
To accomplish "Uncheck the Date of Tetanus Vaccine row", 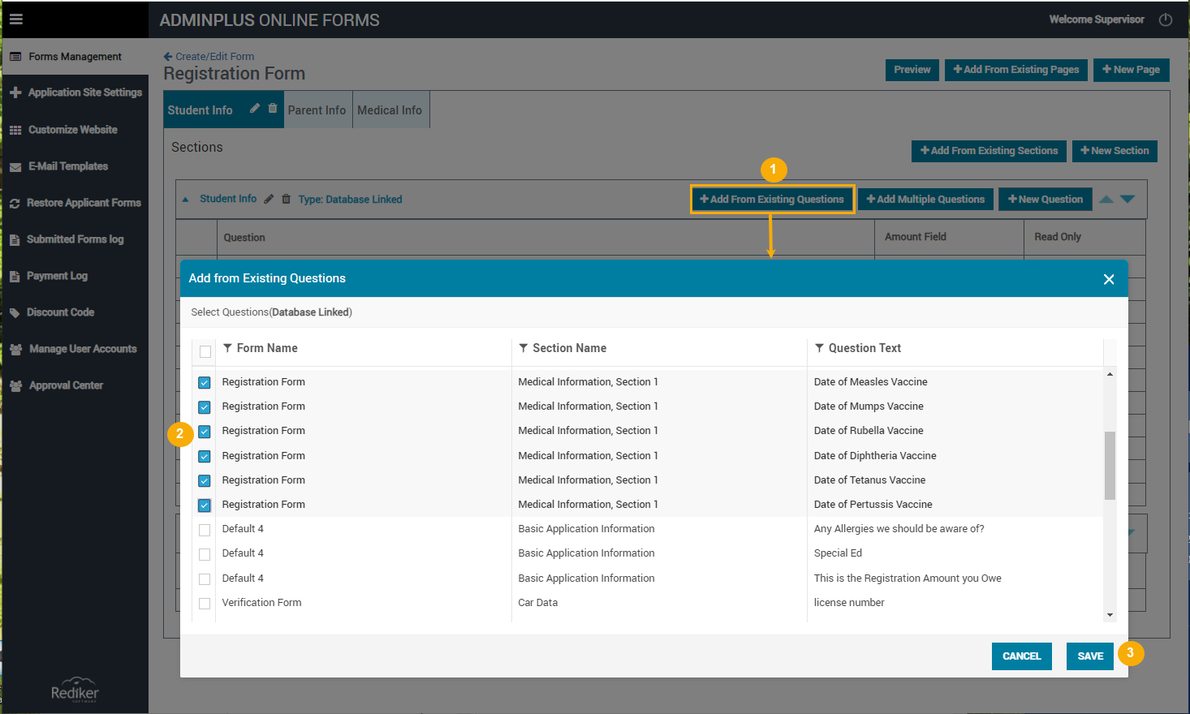I will point(205,480).
